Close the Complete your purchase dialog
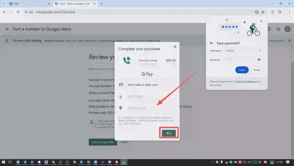Image resolution: width=294 pixels, height=166 pixels. click(x=175, y=47)
